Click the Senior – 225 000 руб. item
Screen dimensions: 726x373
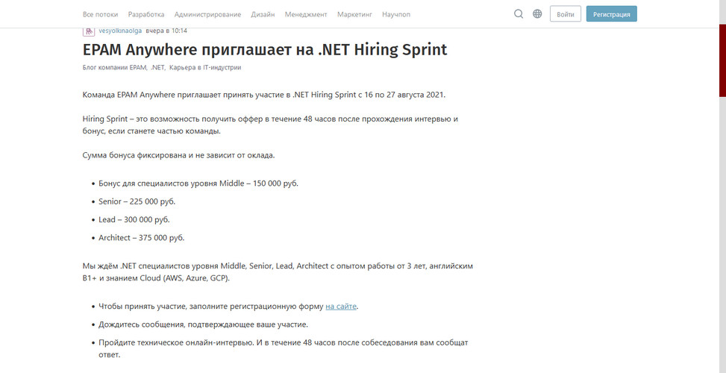coord(137,201)
